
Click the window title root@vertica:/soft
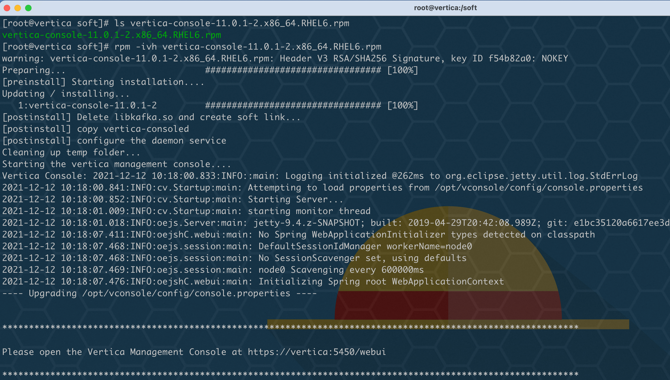pyautogui.click(x=445, y=8)
